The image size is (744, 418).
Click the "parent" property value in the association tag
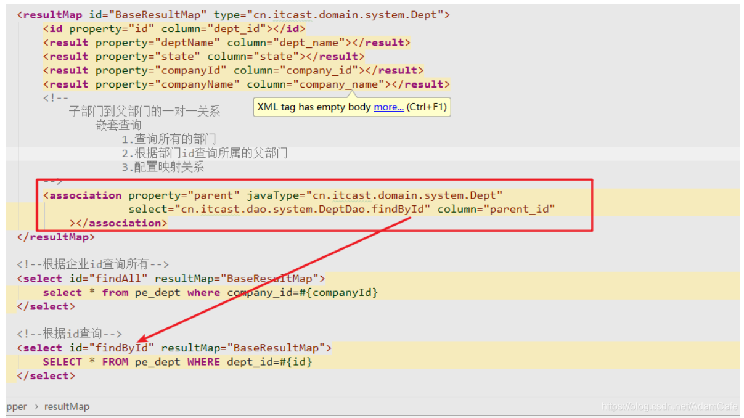(213, 195)
